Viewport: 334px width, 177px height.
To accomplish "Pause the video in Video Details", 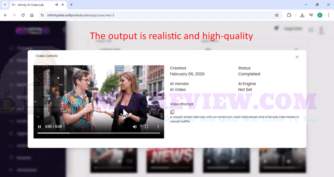I will coord(39,127).
